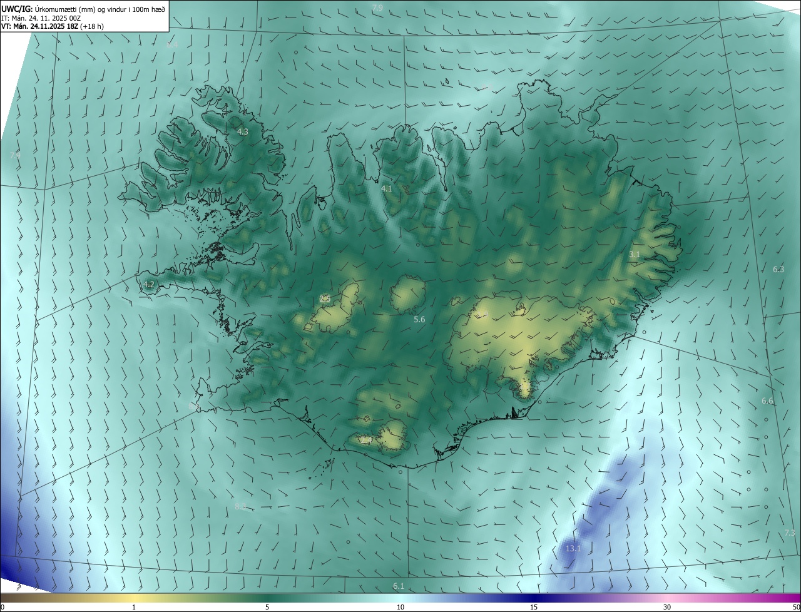
Task: Click the 1 label on the color scale
Action: [134, 607]
